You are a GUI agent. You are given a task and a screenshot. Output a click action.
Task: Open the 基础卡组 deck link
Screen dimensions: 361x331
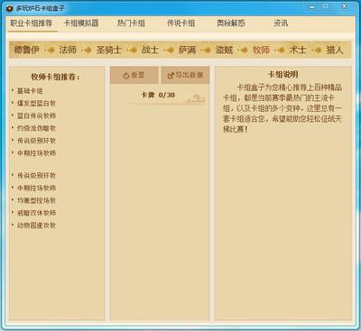30,91
